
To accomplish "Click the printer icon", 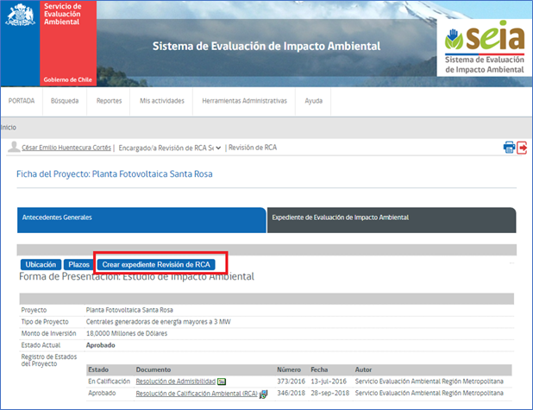I will point(509,147).
